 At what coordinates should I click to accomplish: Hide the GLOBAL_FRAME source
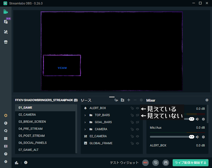tap(137, 143)
